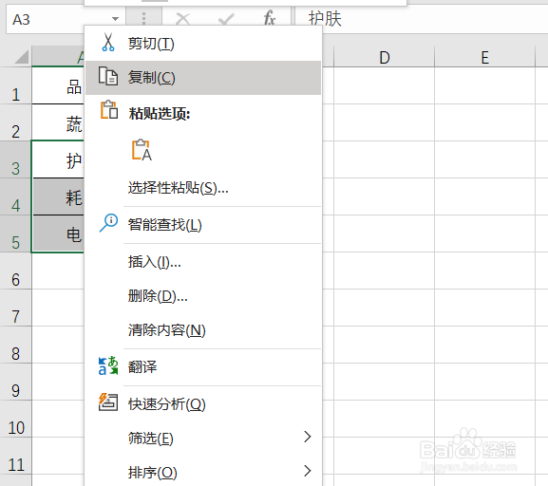Click cell A2 containing 蔬
The image size is (548, 486).
(x=58, y=123)
